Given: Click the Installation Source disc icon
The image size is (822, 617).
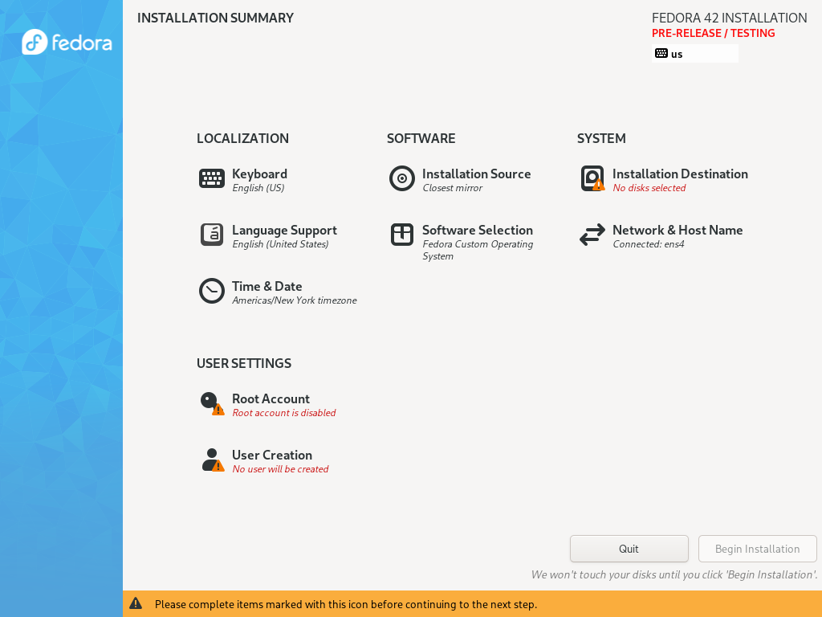Looking at the screenshot, I should click(402, 178).
